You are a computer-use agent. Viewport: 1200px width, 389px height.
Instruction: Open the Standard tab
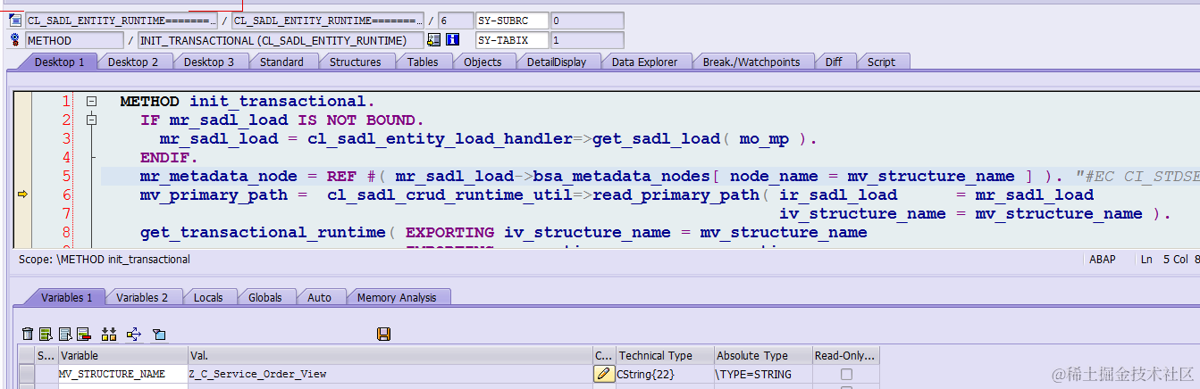click(x=281, y=62)
